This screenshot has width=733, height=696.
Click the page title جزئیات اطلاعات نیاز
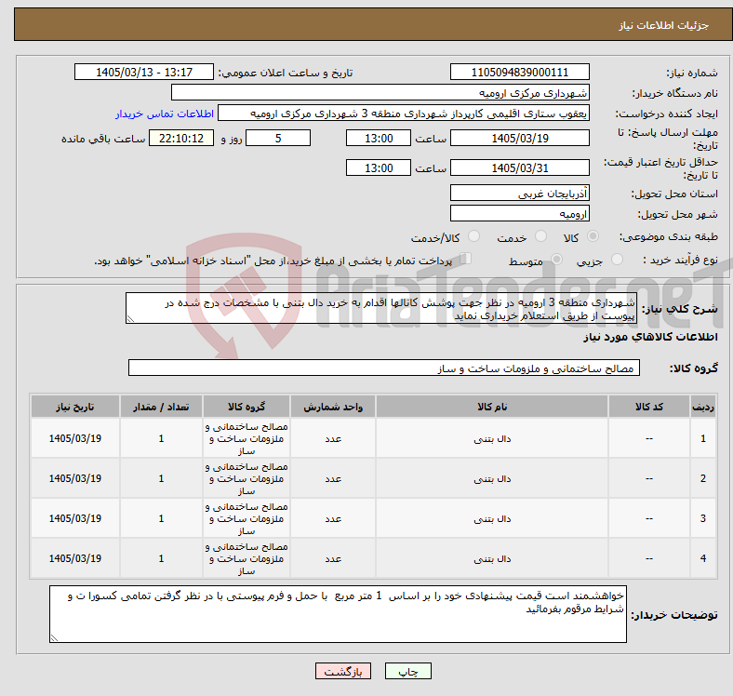(664, 25)
